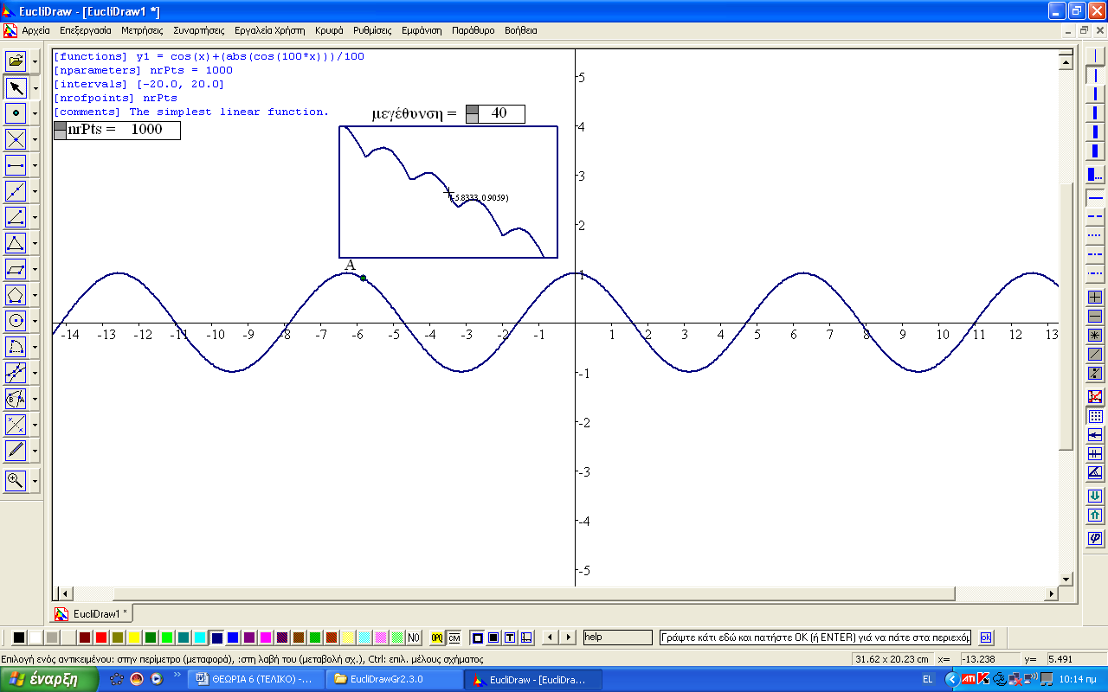The image size is (1108, 692).
Task: Select the arrow selection tool
Action: click(16, 87)
